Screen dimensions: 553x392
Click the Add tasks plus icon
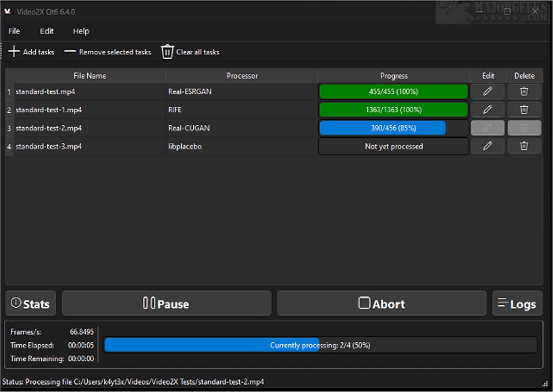pyautogui.click(x=14, y=51)
